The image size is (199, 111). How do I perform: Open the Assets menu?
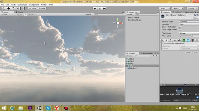pyautogui.click(x=13, y=5)
